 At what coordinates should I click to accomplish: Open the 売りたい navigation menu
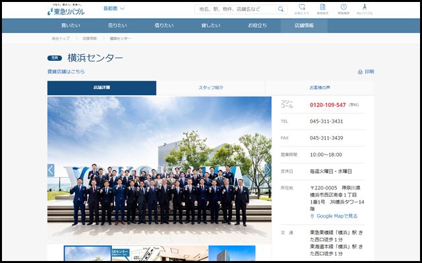point(117,26)
